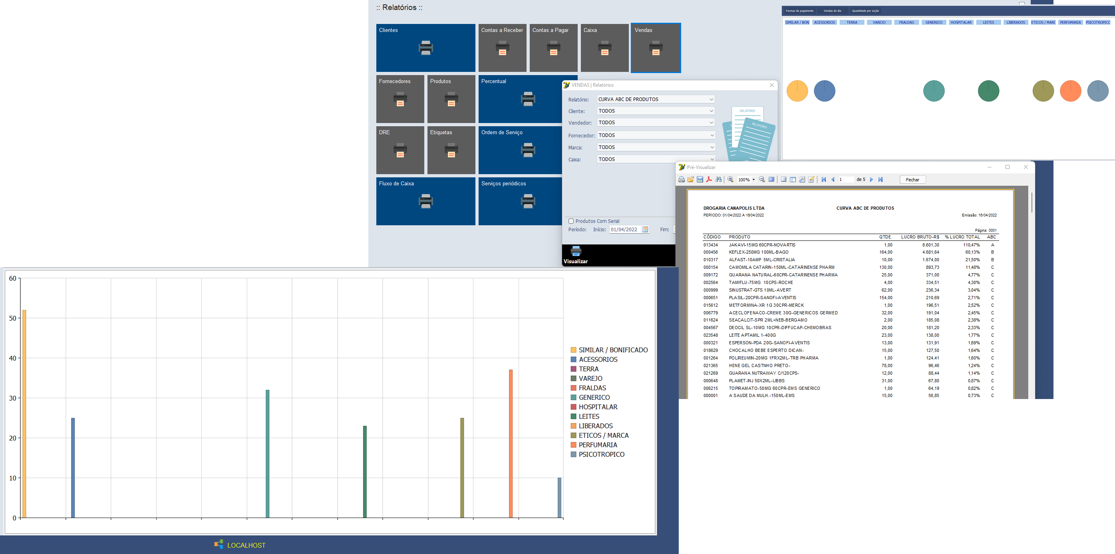The width and height of the screenshot is (1115, 554).
Task: Switch to Formas de pagamento tab
Action: (799, 11)
